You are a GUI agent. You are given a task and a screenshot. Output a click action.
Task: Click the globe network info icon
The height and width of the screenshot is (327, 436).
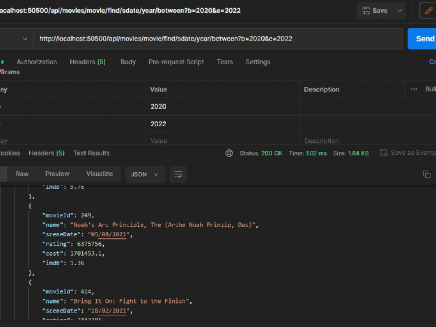[x=229, y=153]
